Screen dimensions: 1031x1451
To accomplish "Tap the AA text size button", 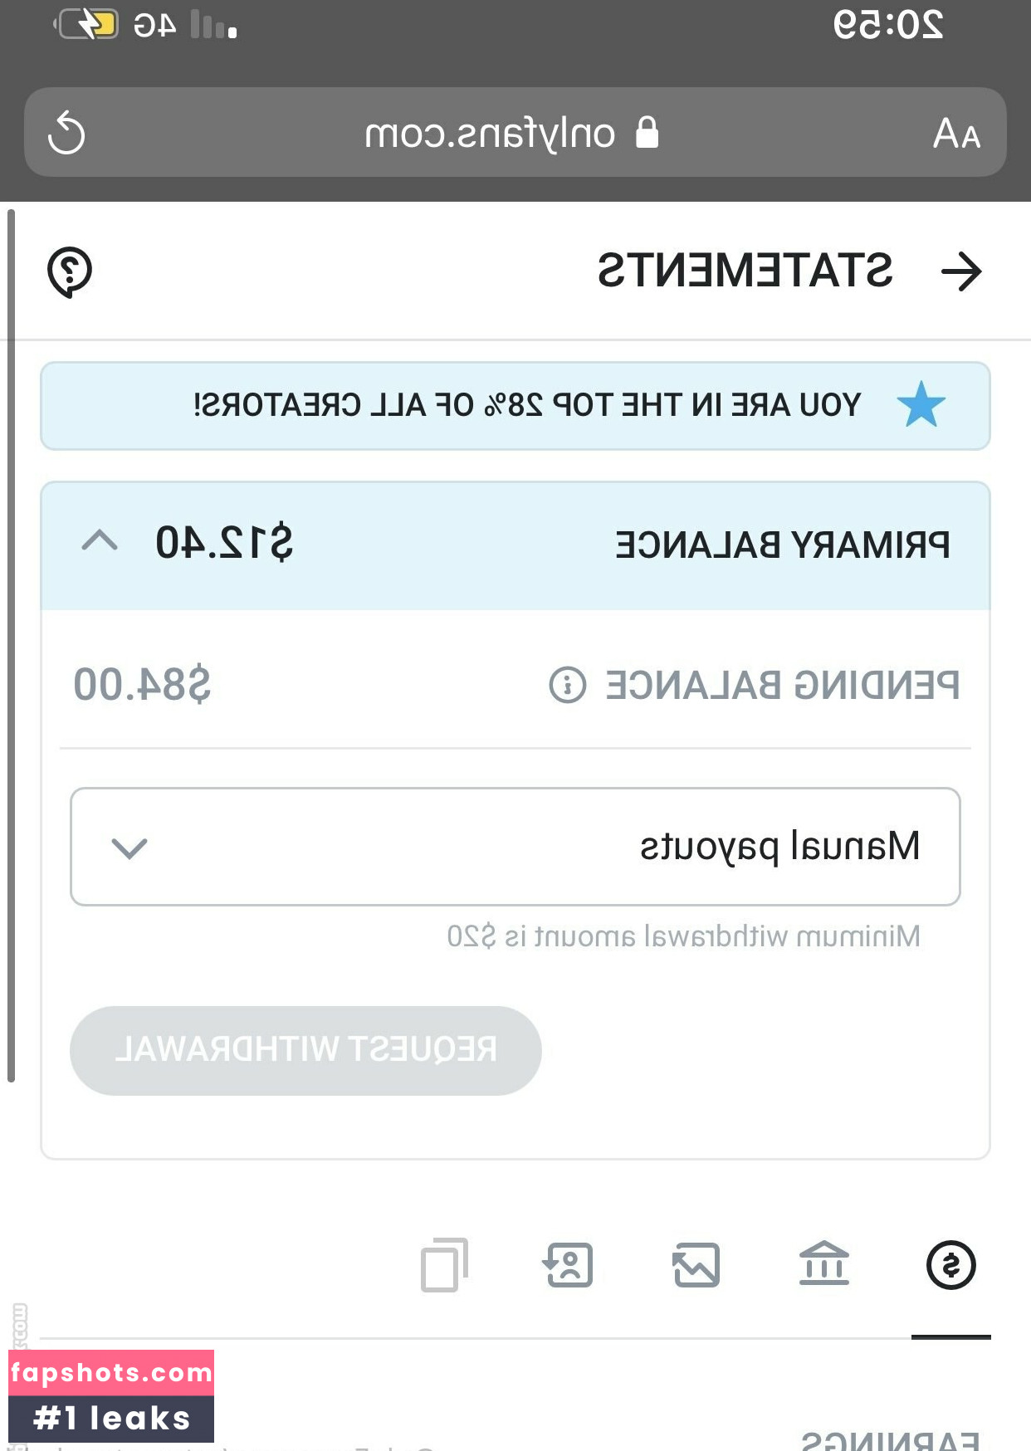I will (956, 134).
